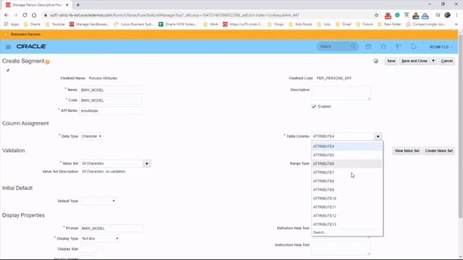
Task: Collapse the Table Column dropdown arrow
Action: click(378, 136)
